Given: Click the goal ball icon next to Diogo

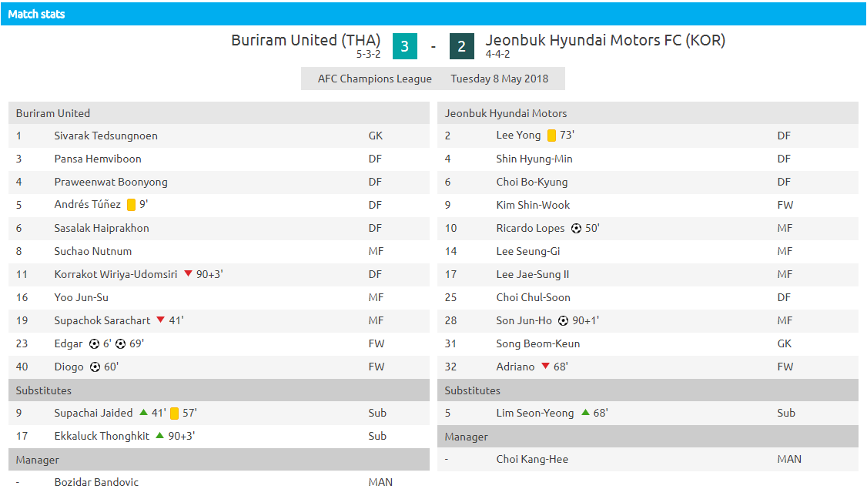Looking at the screenshot, I should [95, 367].
